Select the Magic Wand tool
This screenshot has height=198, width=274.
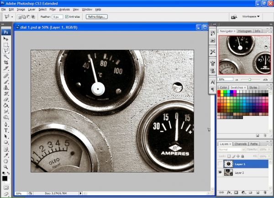coord(6,57)
